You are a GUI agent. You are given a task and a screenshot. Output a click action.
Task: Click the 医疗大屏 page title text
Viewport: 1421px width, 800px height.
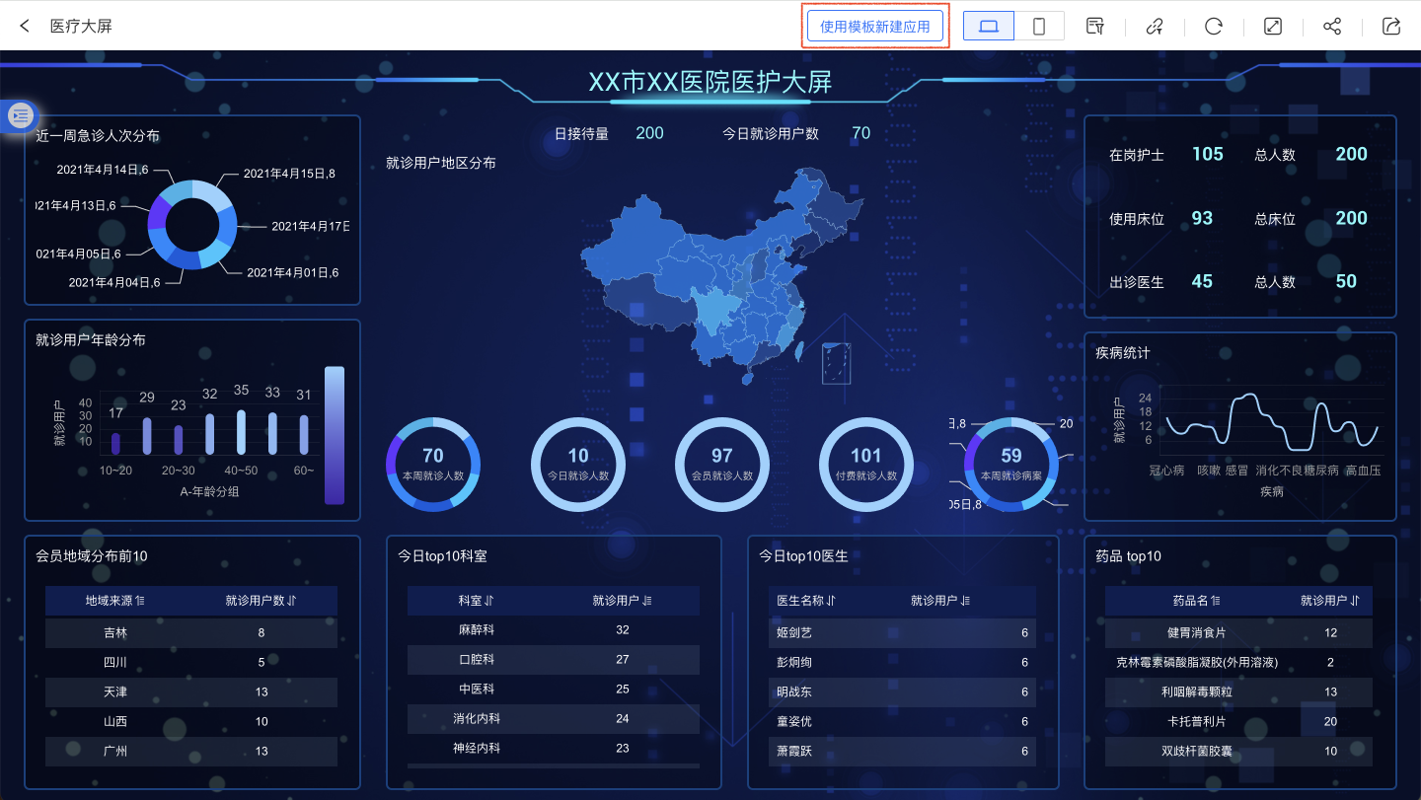[81, 26]
